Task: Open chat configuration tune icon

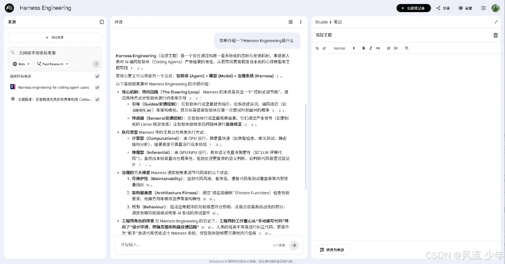Action: (290, 22)
